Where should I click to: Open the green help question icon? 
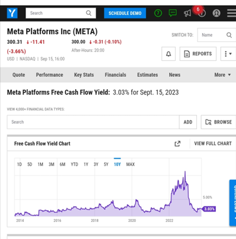(x=158, y=13)
